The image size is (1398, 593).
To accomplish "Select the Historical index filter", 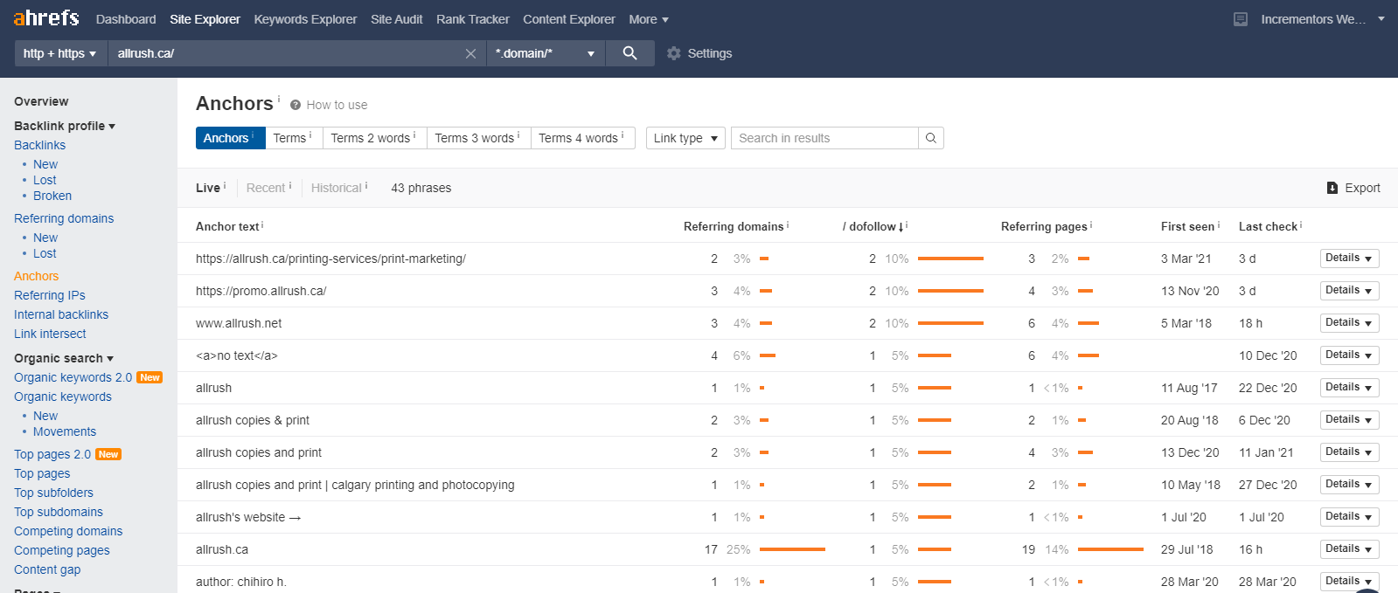I will pos(337,188).
